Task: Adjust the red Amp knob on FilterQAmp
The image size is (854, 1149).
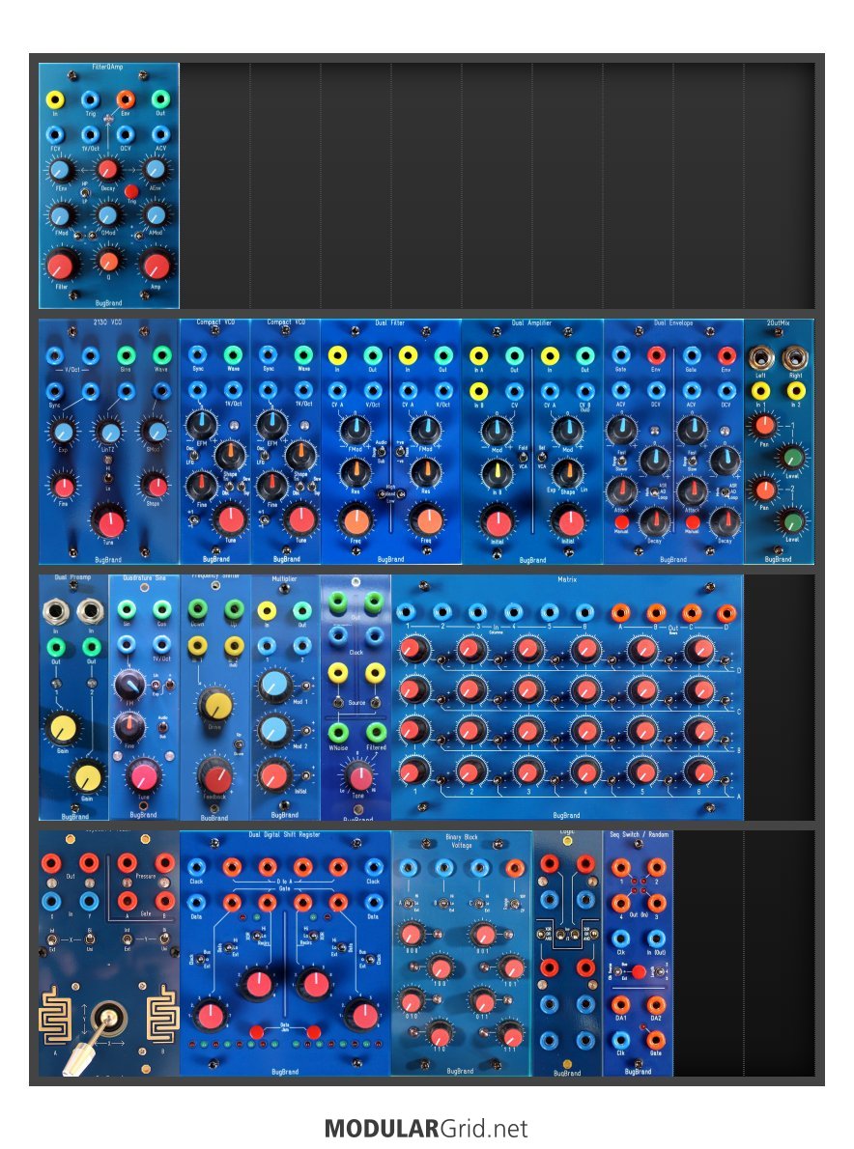Action: 156,266
